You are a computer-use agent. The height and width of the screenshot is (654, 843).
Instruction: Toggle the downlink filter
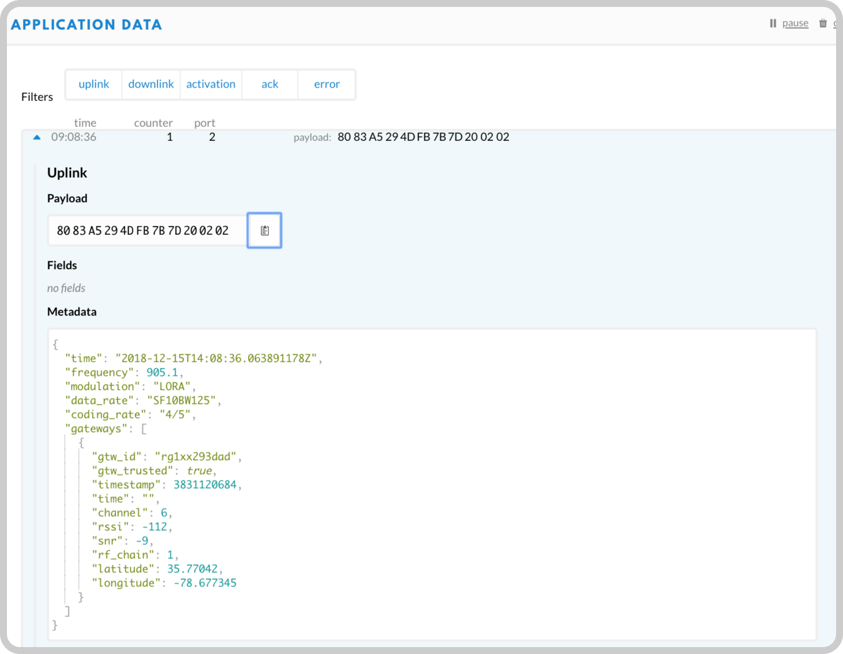point(151,84)
